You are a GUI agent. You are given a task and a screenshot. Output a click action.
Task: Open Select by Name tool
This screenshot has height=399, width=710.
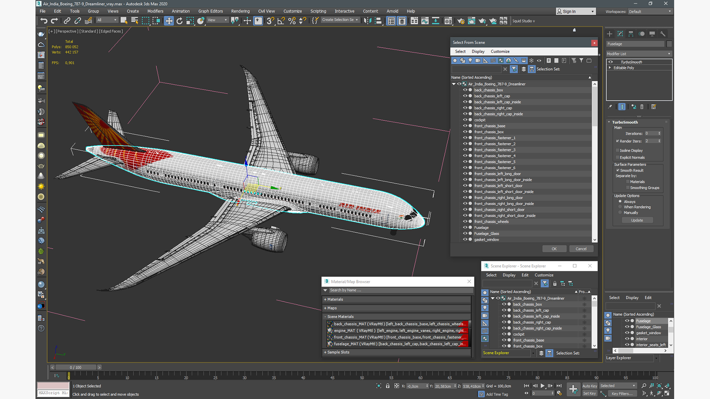[135, 21]
